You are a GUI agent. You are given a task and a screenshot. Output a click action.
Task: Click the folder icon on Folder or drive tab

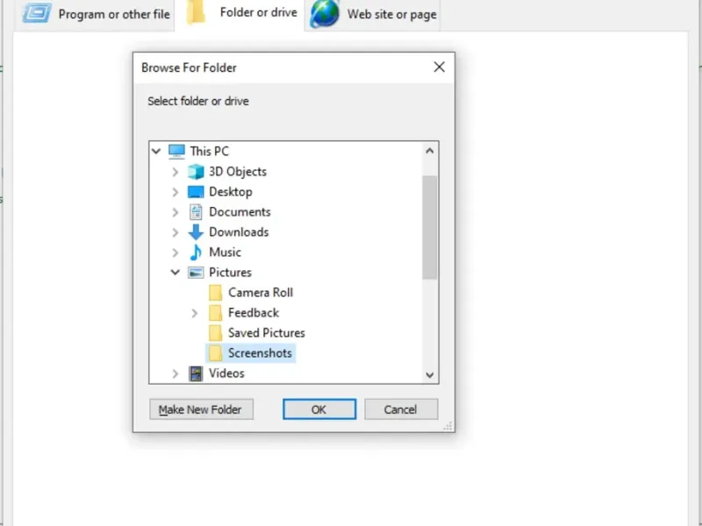coord(196,12)
